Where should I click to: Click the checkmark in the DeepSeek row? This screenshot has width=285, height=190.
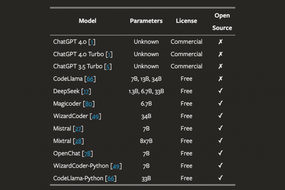pos(221,91)
